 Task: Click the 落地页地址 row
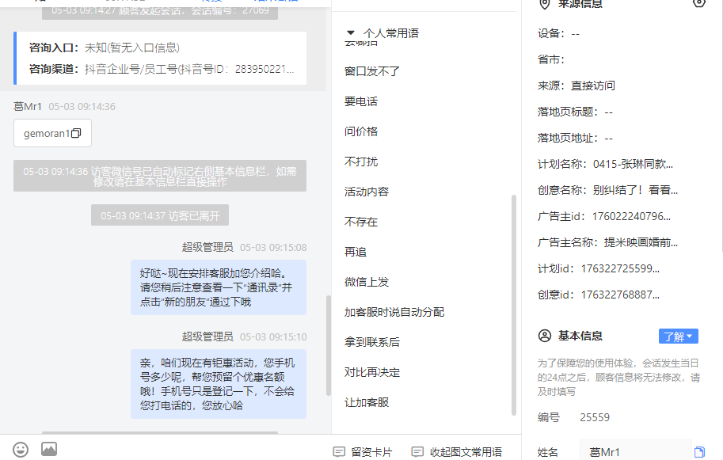[x=575, y=139]
